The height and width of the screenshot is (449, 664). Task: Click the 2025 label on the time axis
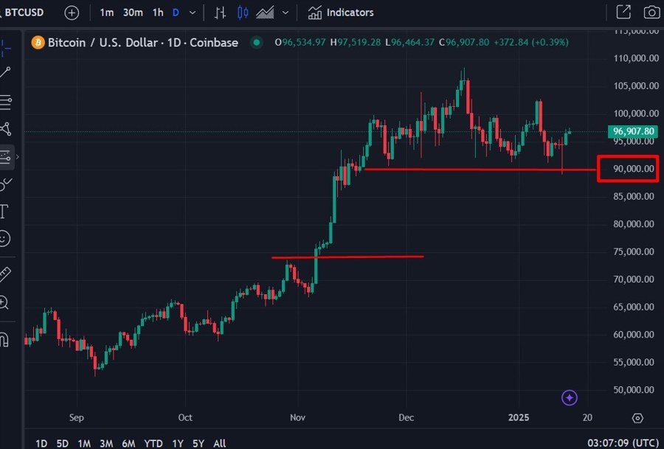click(x=519, y=418)
